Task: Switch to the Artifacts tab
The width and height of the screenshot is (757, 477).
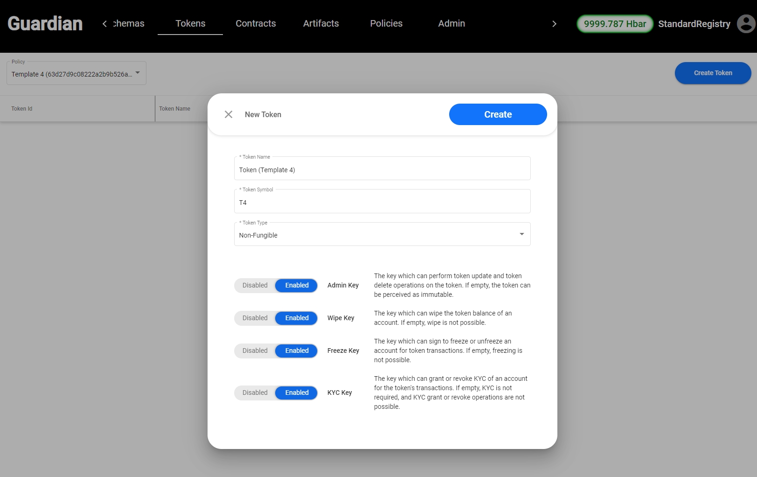Action: tap(321, 24)
